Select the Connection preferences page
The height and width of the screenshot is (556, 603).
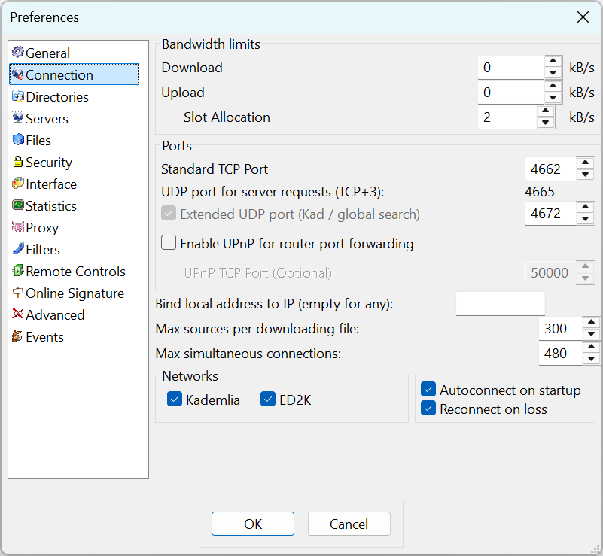(75, 74)
